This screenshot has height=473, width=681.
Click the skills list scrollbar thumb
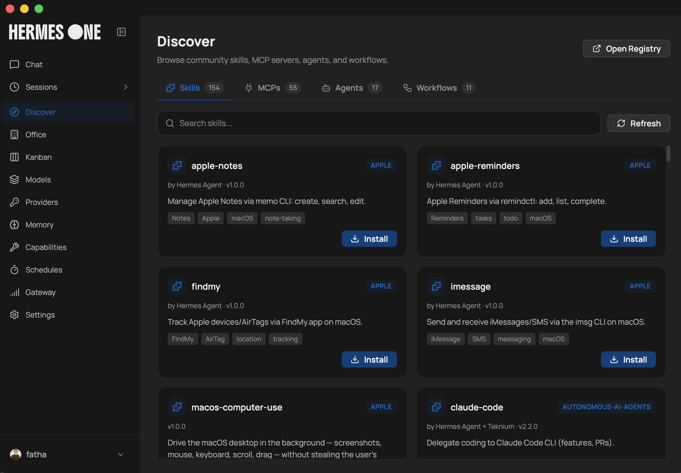click(668, 154)
